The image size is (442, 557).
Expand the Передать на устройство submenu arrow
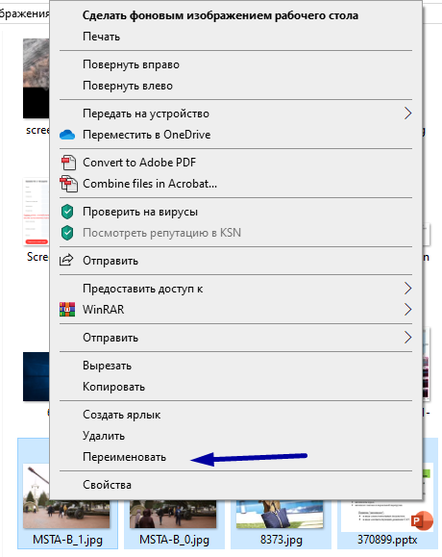407,114
